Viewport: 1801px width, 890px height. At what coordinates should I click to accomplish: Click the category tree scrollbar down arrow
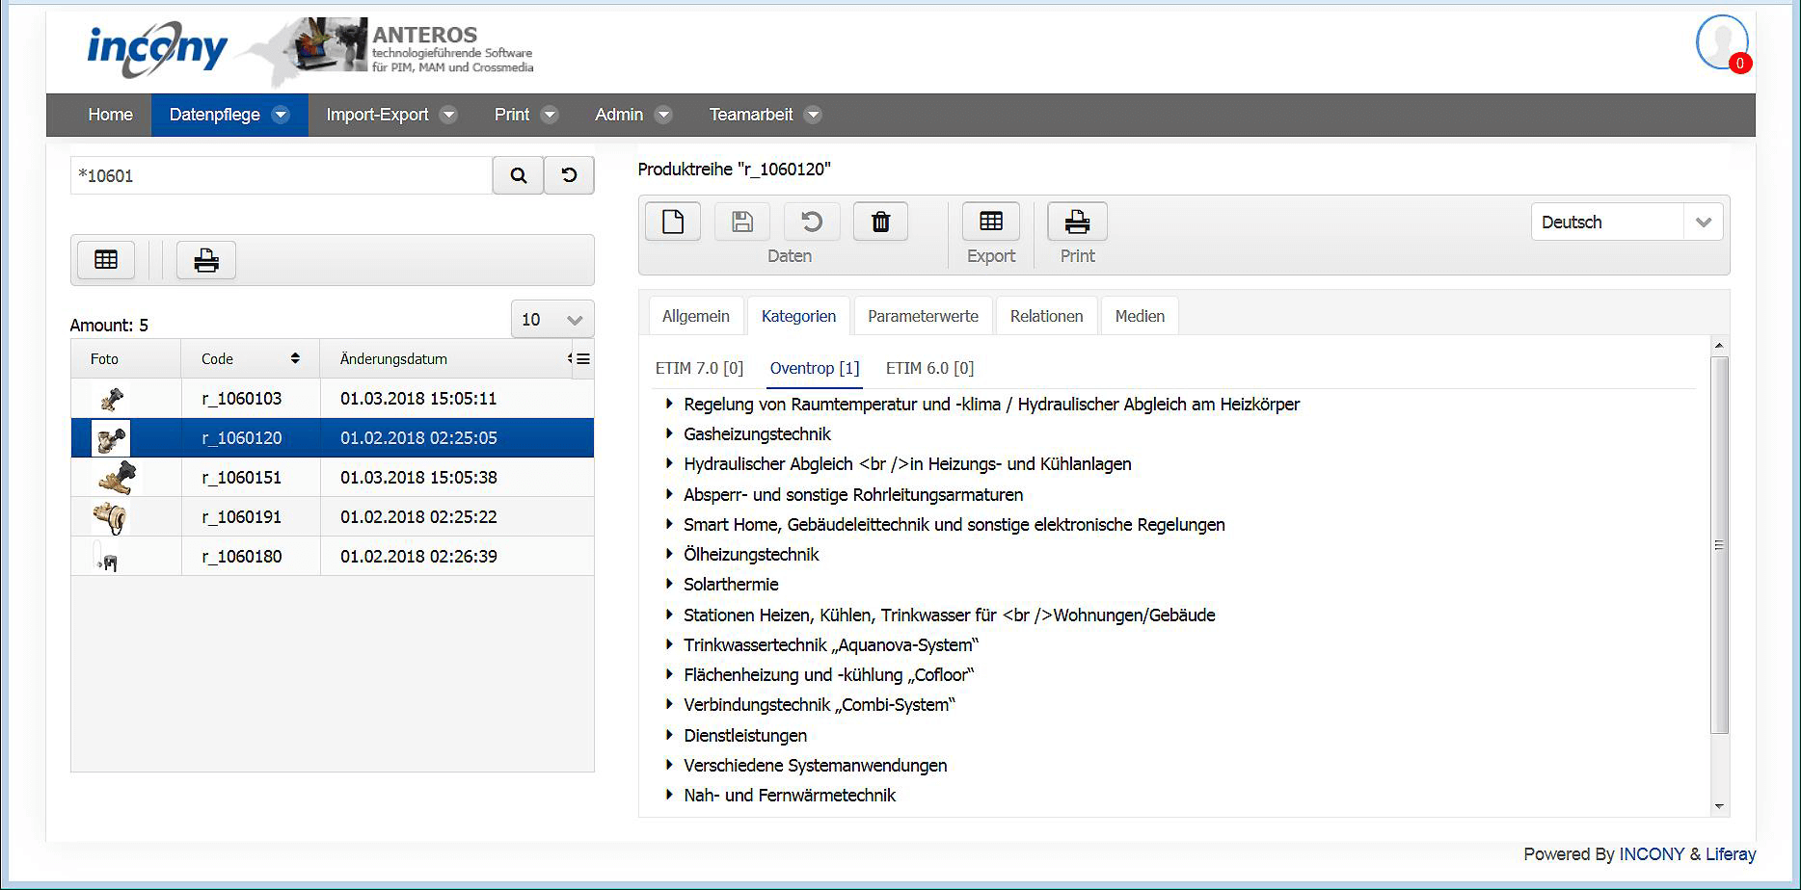(1719, 806)
